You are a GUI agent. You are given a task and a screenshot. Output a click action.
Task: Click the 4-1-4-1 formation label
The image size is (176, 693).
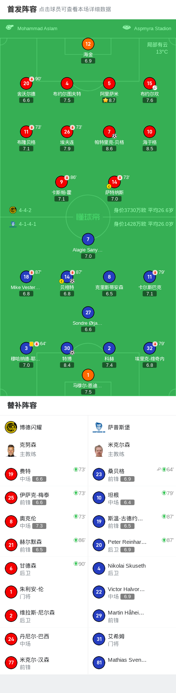pos(27,224)
